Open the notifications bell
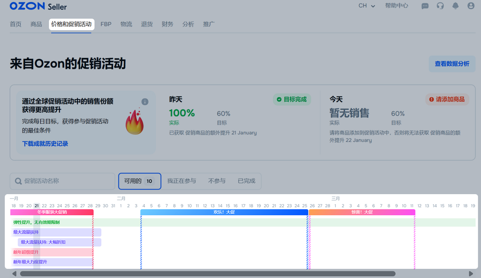The width and height of the screenshot is (481, 278). [456, 6]
